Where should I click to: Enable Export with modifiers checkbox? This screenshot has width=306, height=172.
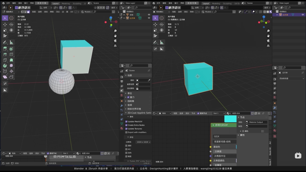coord(126,132)
